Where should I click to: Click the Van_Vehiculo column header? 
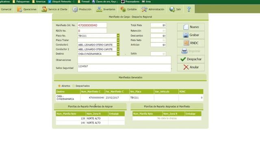166,92
